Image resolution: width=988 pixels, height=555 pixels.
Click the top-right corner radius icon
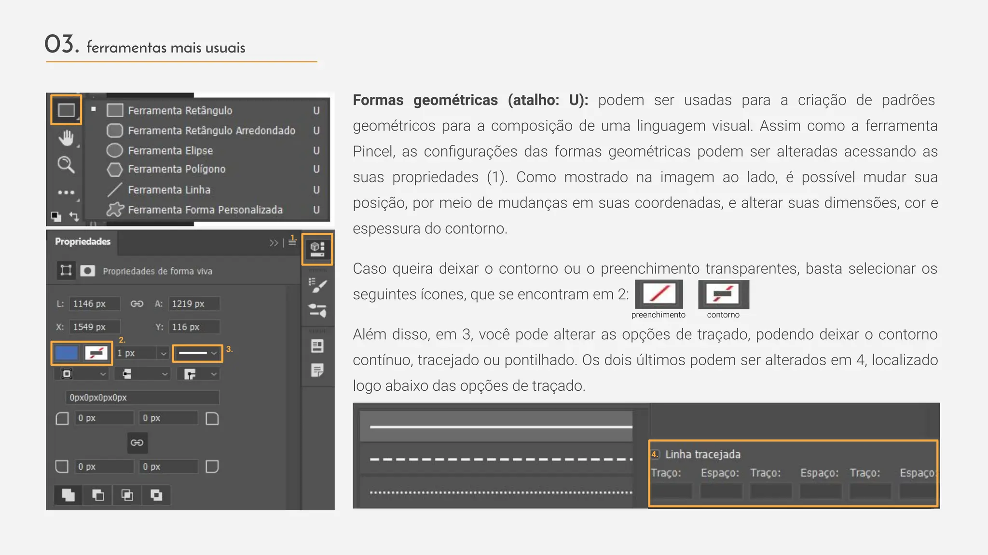(x=212, y=418)
